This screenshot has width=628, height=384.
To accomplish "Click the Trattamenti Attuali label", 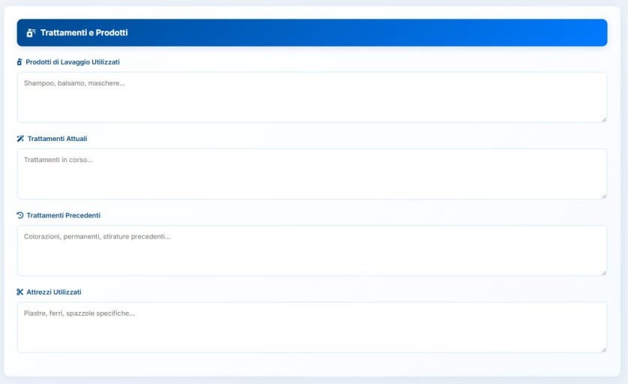I will [x=58, y=139].
